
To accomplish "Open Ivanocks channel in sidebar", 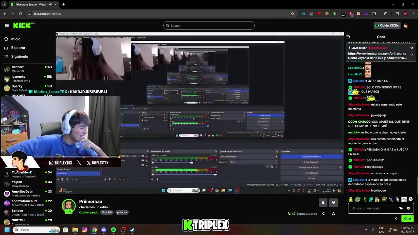I will [x=28, y=78].
